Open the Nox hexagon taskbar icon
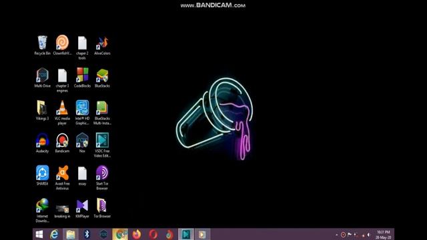 (103, 234)
